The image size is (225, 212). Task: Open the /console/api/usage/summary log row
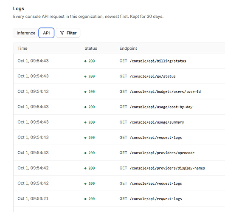tap(119, 122)
